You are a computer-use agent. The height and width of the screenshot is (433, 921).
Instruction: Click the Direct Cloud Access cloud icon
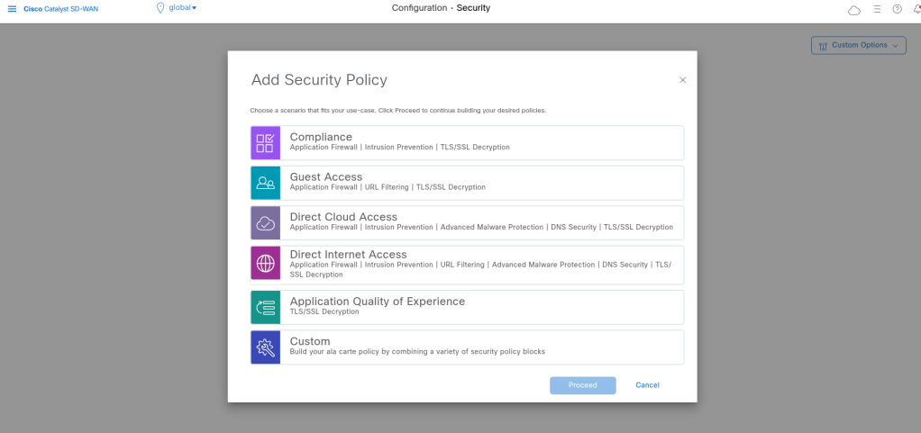click(x=266, y=223)
